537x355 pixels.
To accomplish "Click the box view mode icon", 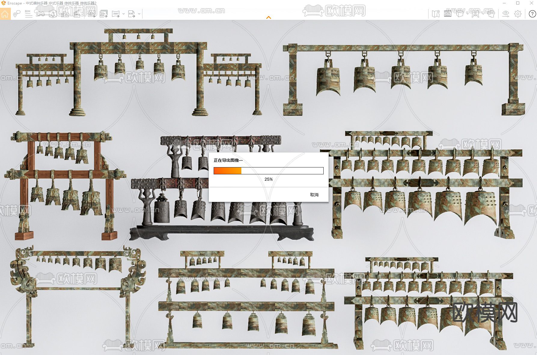I will click(x=459, y=14).
